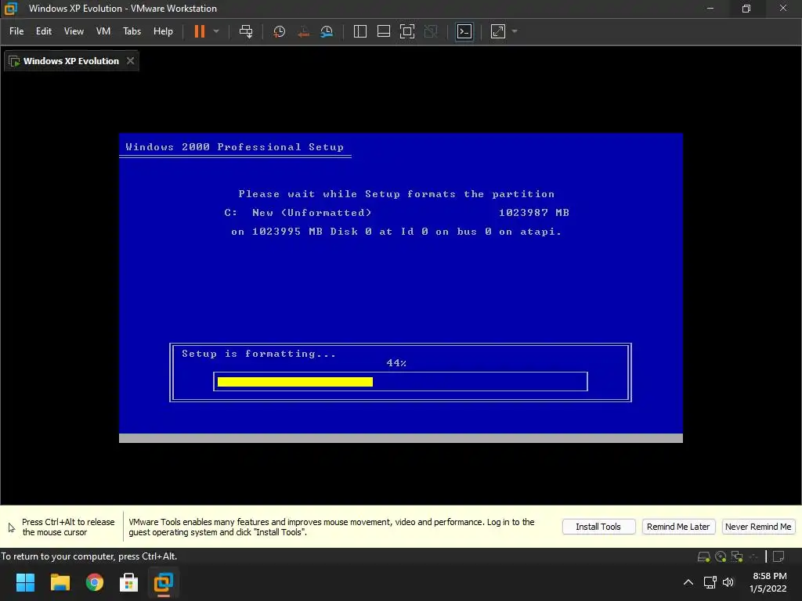Open the File menu
802x601 pixels.
coord(16,31)
